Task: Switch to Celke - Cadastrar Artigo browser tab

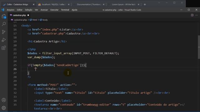Action: (17, 4)
